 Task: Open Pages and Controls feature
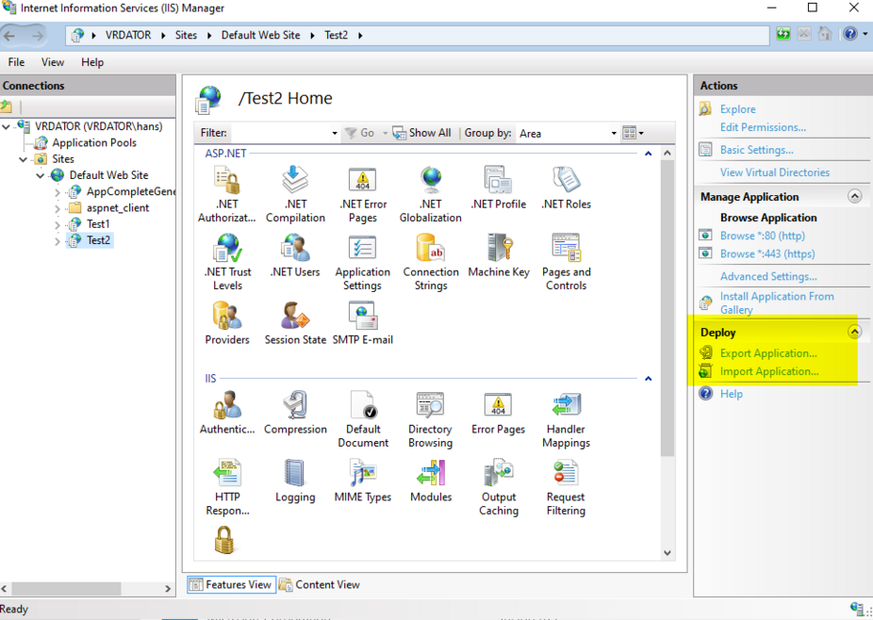tap(567, 262)
